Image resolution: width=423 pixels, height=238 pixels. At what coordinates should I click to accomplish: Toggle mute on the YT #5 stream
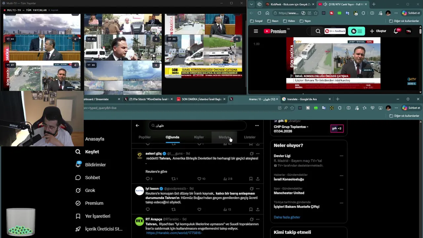coord(156,39)
